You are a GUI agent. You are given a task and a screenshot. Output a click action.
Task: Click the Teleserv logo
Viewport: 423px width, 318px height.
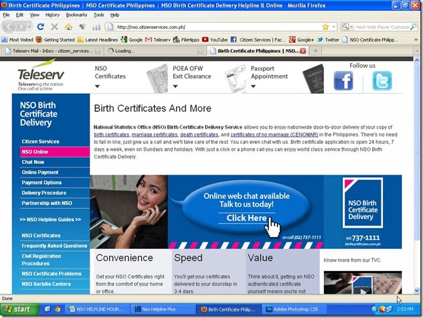[41, 76]
